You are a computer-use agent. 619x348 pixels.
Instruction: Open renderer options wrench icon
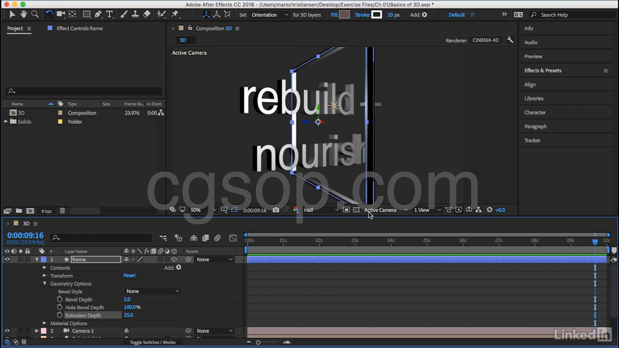click(x=510, y=40)
